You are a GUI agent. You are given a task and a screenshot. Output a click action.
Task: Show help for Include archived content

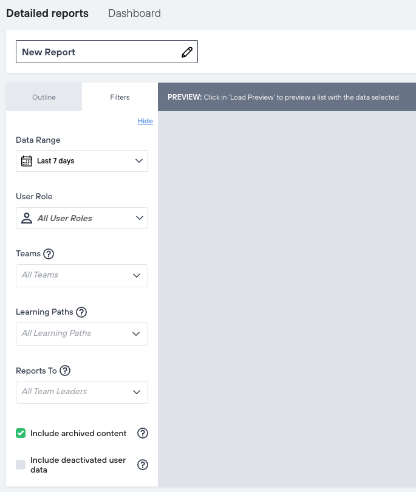[143, 433]
